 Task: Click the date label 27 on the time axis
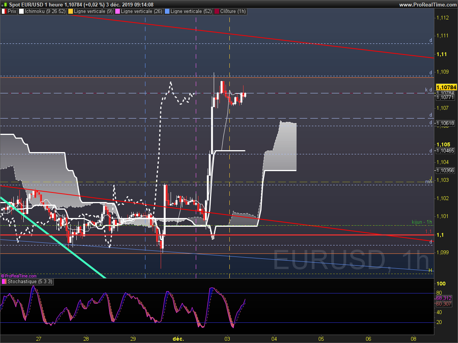[x=39, y=338]
